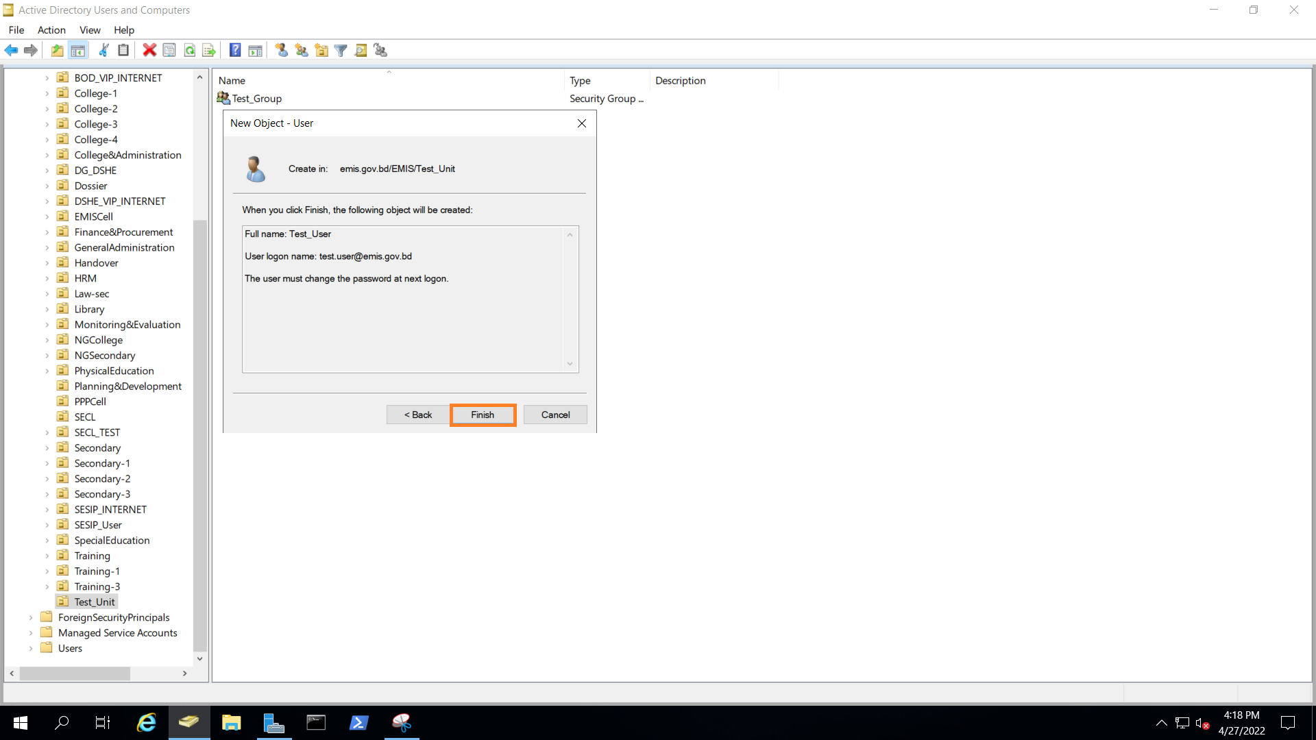1316x740 pixels.
Task: Open the Windows Start menu
Action: tap(21, 723)
